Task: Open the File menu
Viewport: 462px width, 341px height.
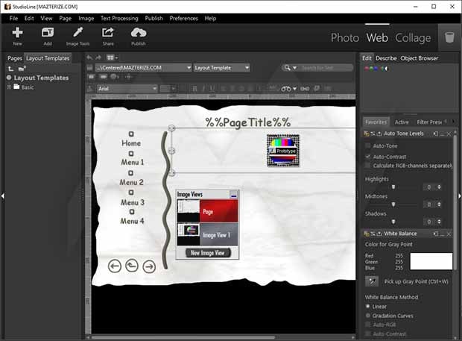Action: [x=13, y=19]
